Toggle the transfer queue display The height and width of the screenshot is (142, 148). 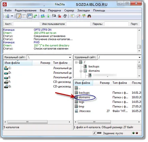35,16
